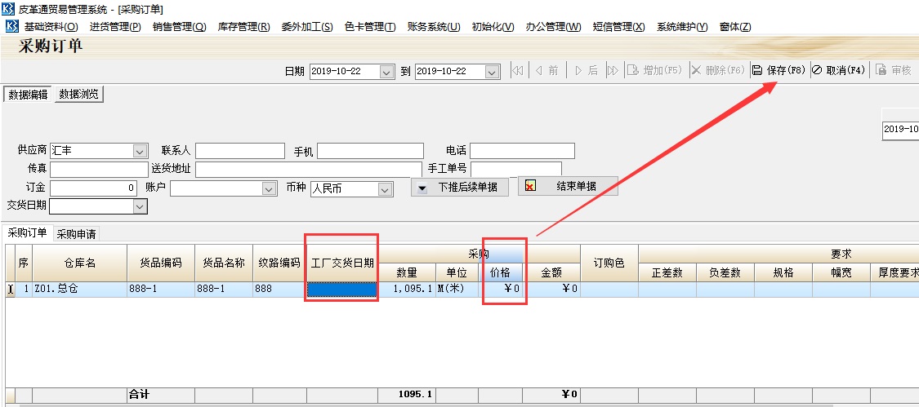Image resolution: width=919 pixels, height=407 pixels.
Task: Click 增加(F5) add button
Action: tap(655, 70)
